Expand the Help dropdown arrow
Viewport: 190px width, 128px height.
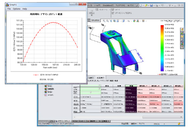(x=172, y=6)
